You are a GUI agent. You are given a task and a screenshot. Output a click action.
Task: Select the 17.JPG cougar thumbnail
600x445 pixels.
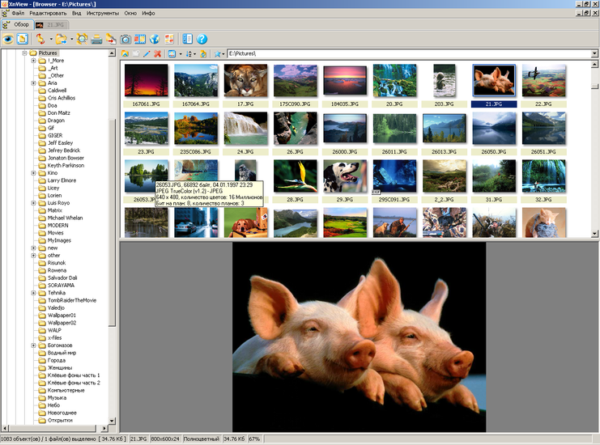pos(245,80)
